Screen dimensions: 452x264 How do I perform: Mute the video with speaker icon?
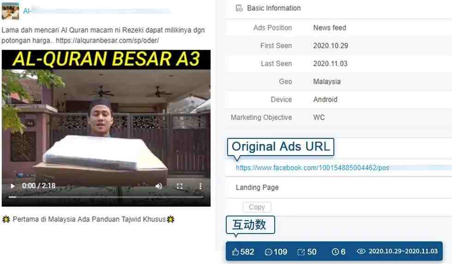158,186
